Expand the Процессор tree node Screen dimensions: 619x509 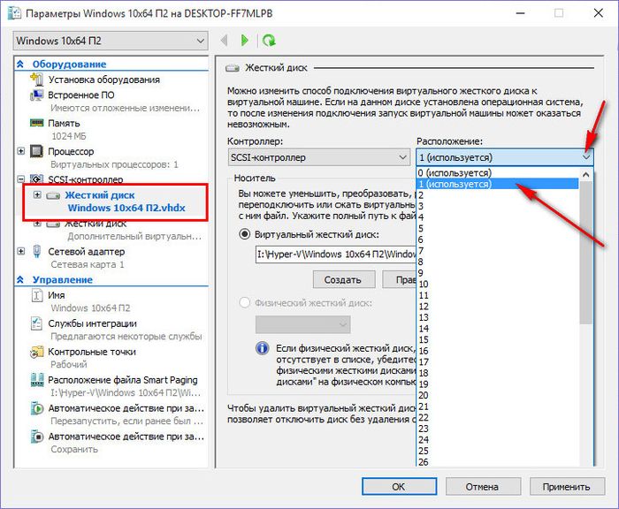pos(21,151)
